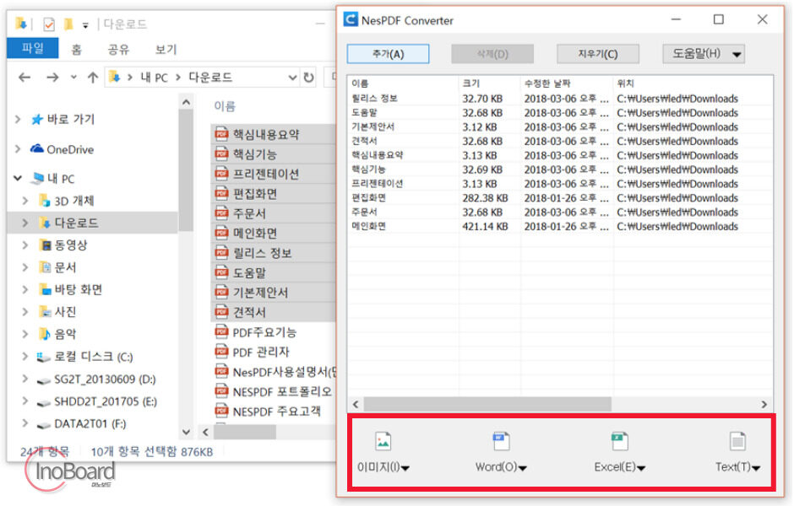Collapse 내 PC in the navigation tree
This screenshot has width=794, height=506.
point(18,179)
